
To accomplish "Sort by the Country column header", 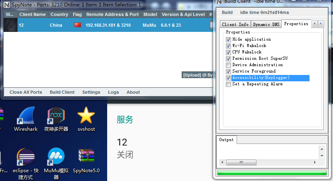I will 59,14.
